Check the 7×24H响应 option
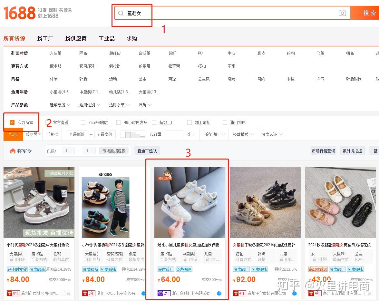Image resolution: width=379 pixels, height=301 pixels. click(x=83, y=122)
